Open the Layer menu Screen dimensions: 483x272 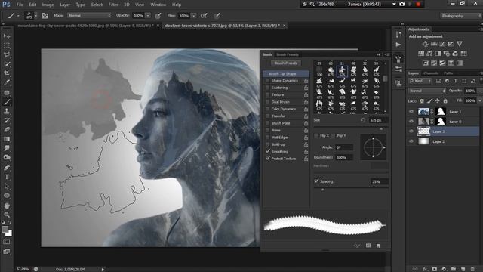pyautogui.click(x=65, y=5)
